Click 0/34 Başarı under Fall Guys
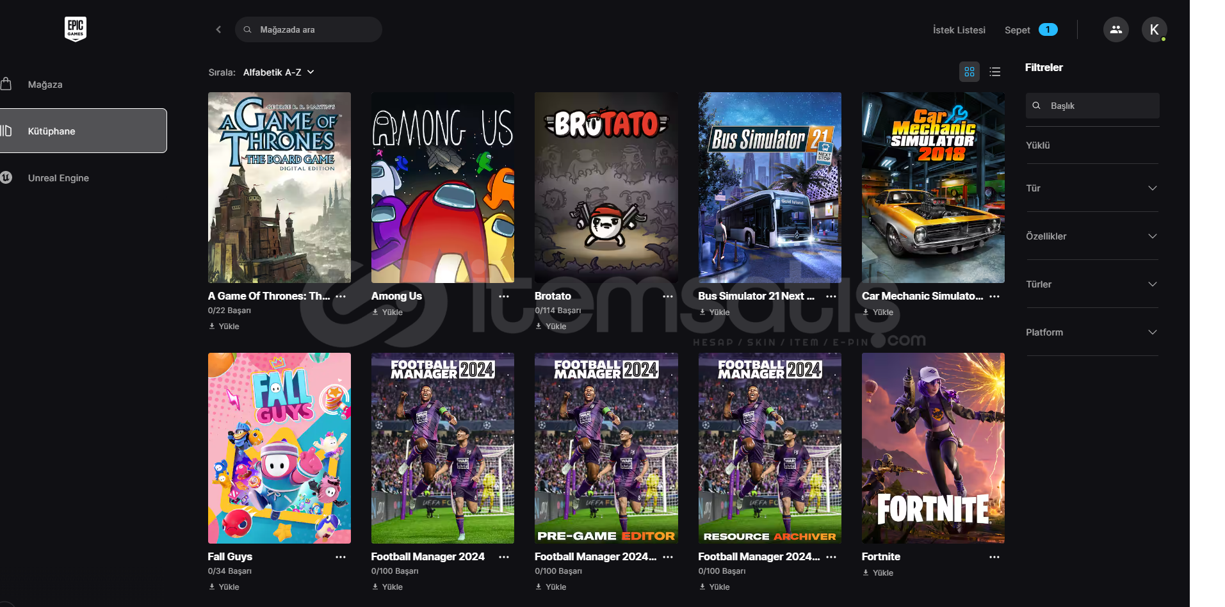Screen dimensions: 1225x607 coord(229,571)
